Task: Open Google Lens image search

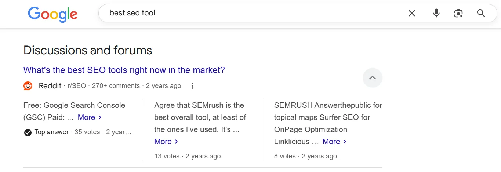Action: [x=458, y=13]
